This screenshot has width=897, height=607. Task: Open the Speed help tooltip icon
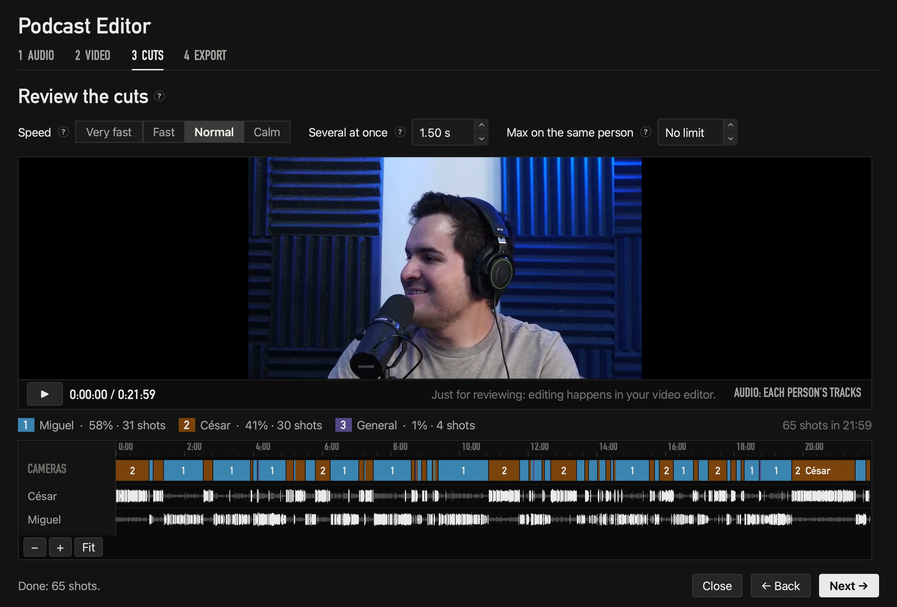(x=63, y=132)
